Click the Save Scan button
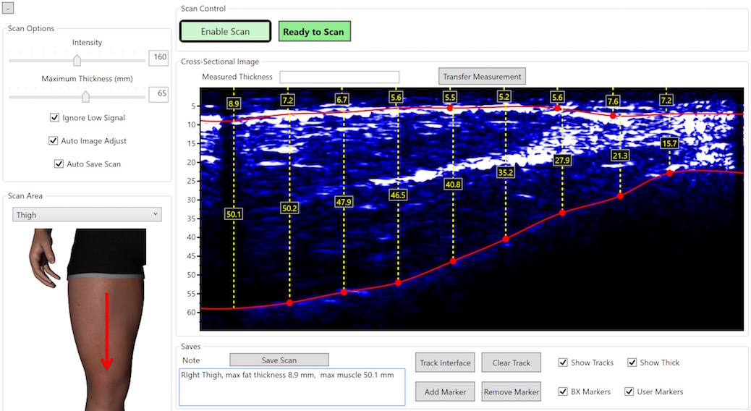Viewport: 751px width, 411px height. [x=279, y=360]
